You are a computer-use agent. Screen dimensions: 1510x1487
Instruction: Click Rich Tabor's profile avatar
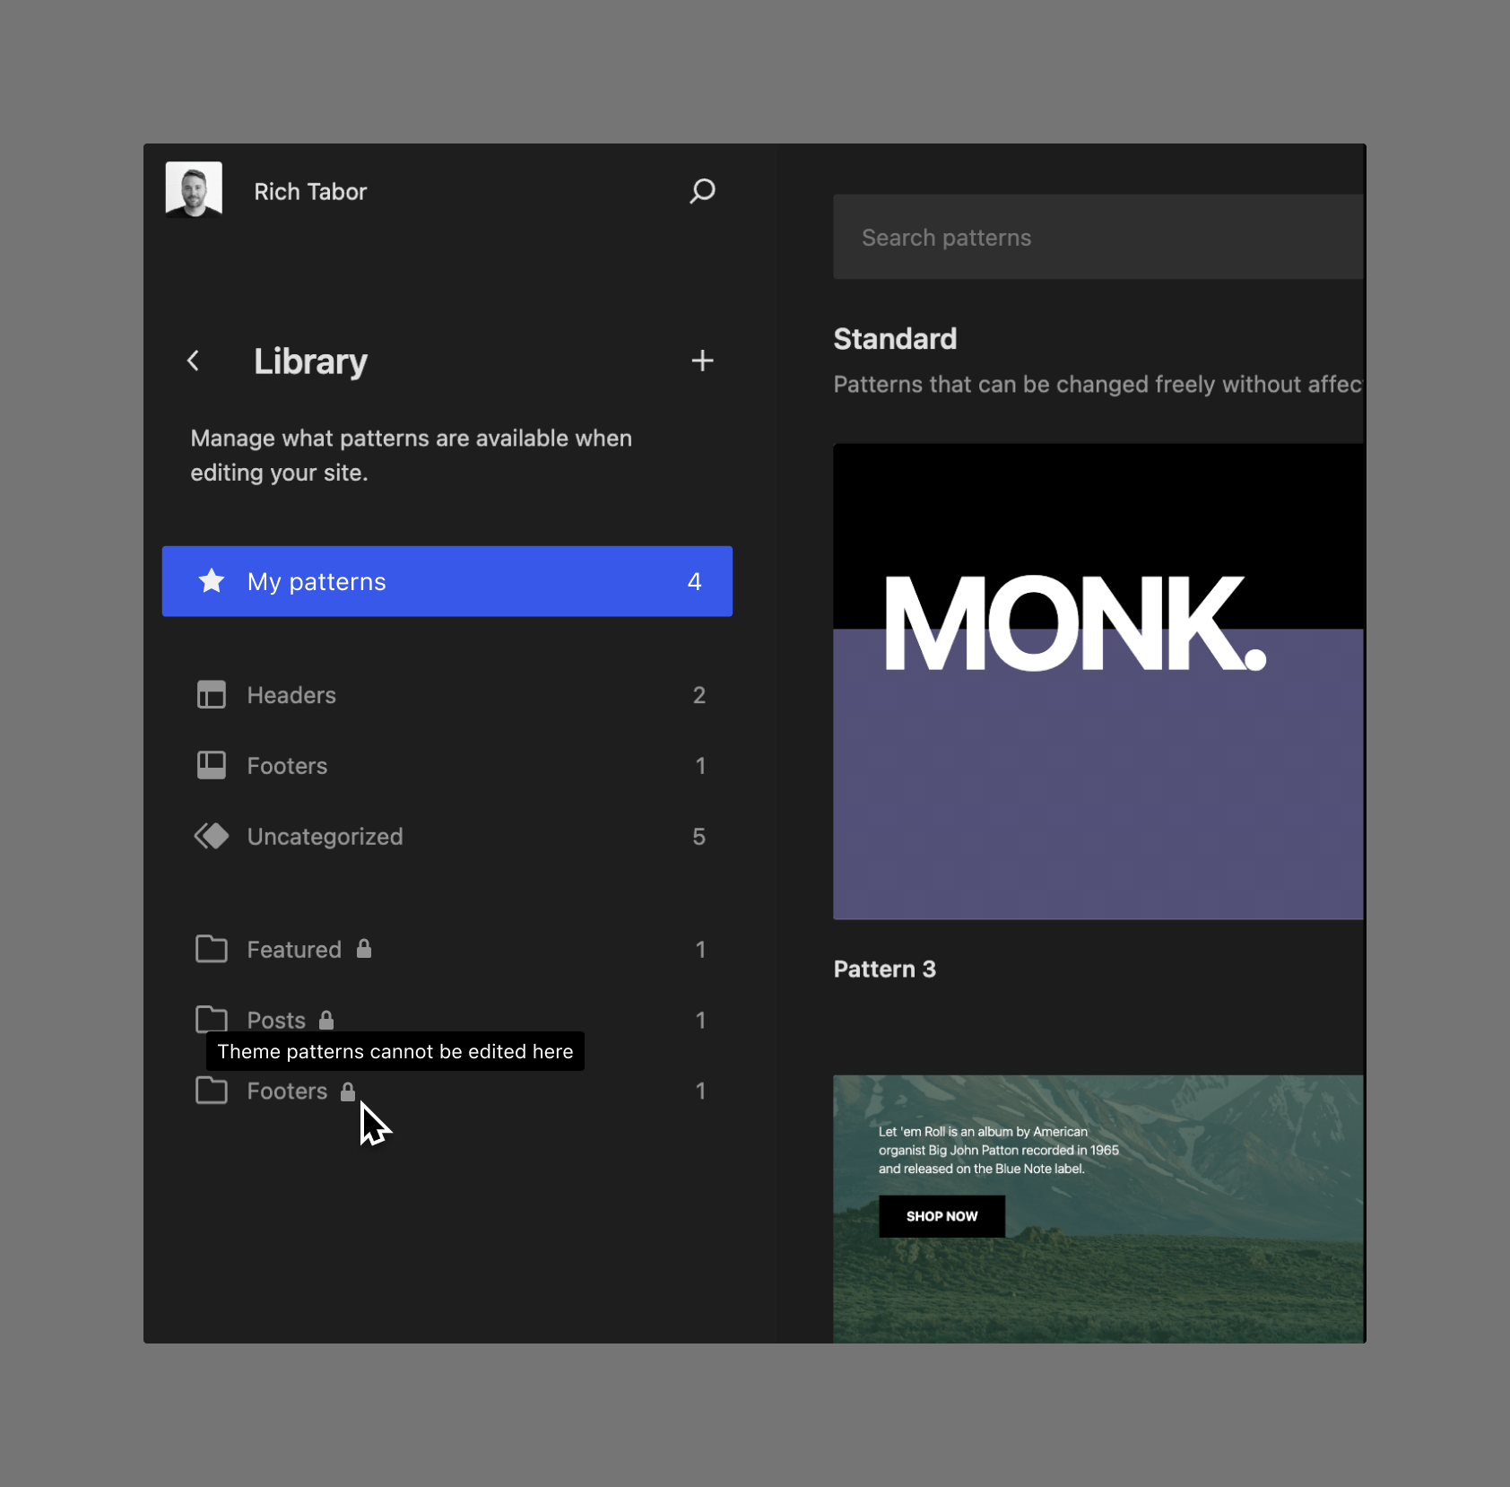click(x=193, y=189)
